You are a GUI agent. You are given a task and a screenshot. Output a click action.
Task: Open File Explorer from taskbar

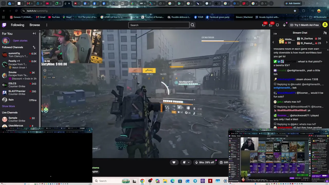(165, 181)
